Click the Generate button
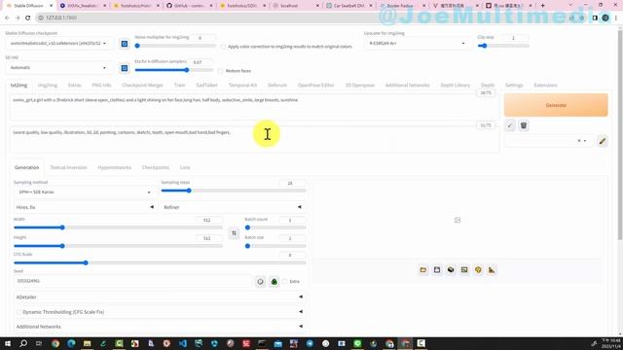The width and height of the screenshot is (623, 350). pos(556,105)
